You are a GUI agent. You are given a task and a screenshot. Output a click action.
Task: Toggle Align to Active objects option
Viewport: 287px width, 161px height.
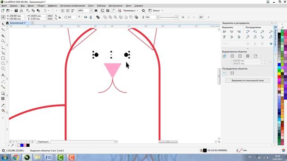coord(224,56)
